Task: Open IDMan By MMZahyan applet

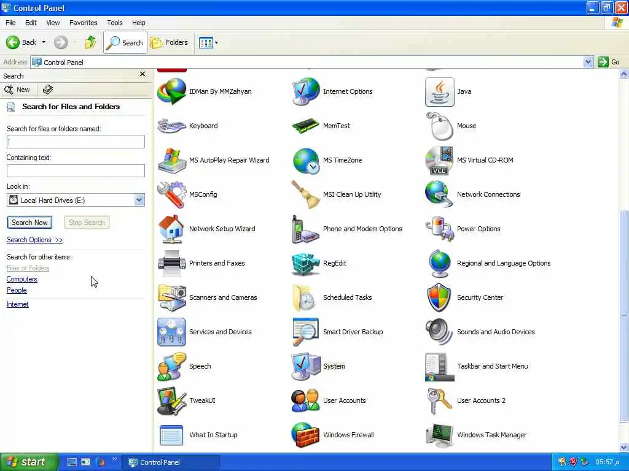Action: tap(172, 92)
